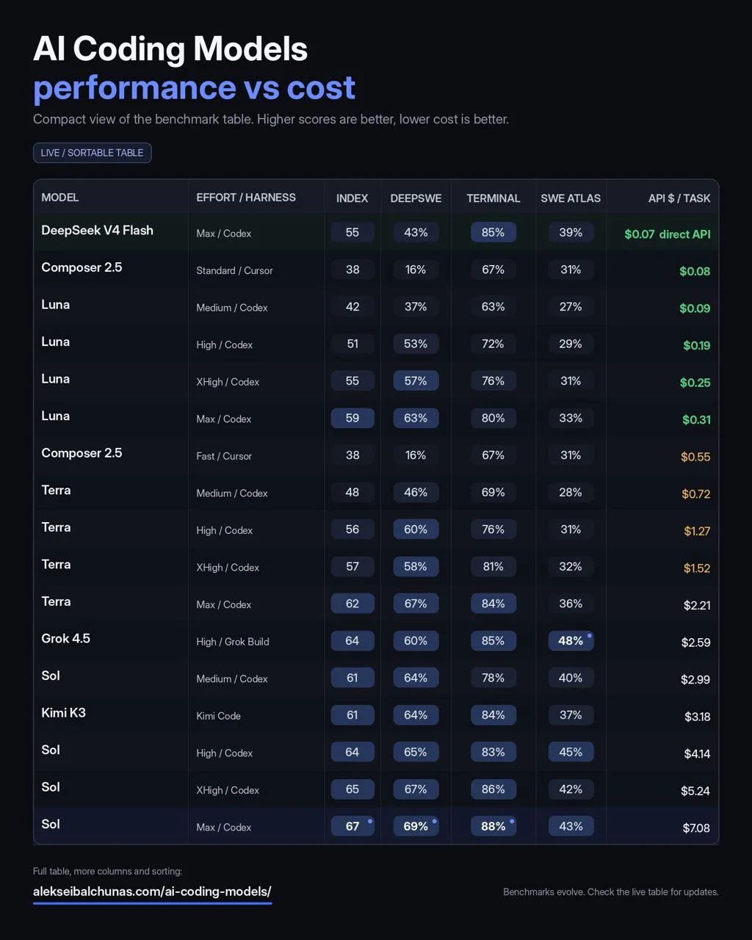Viewport: 752px width, 940px height.
Task: Click the Kimi Code harness cell
Action: (x=218, y=716)
